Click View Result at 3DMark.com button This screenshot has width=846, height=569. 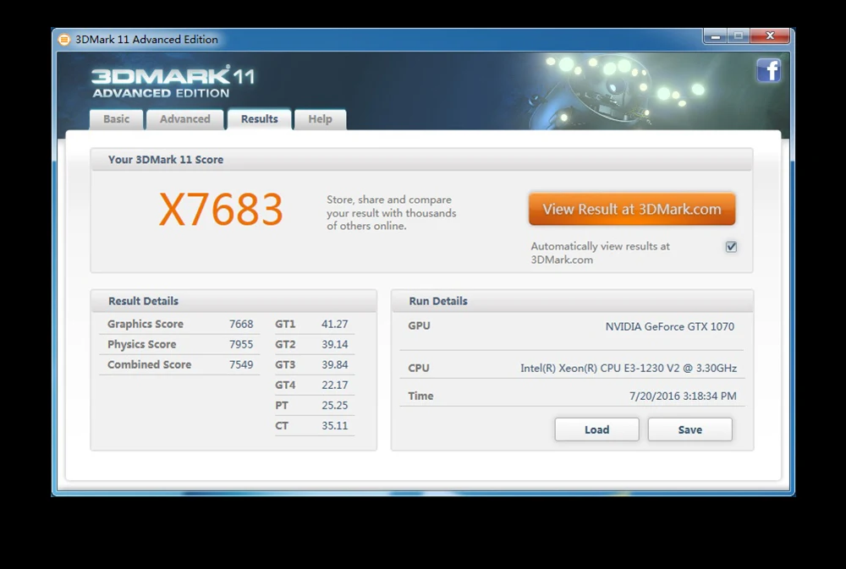tap(632, 210)
